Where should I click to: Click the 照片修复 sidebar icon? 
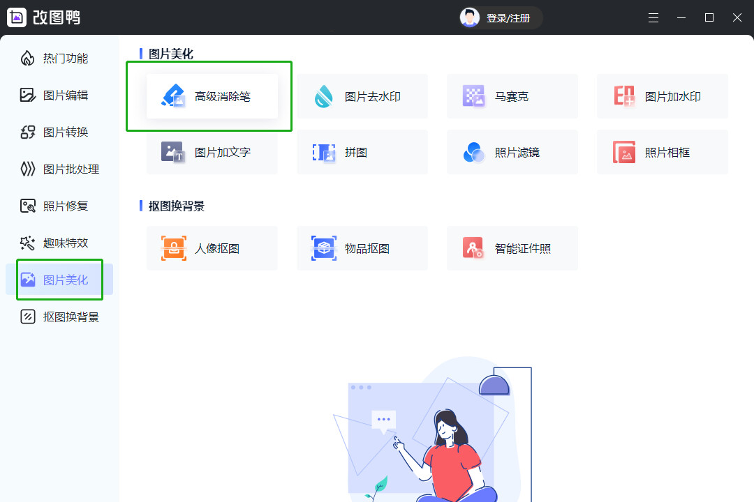(x=27, y=206)
